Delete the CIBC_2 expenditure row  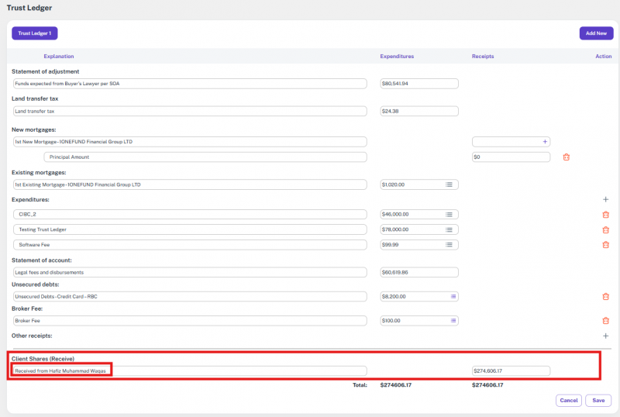tap(605, 215)
